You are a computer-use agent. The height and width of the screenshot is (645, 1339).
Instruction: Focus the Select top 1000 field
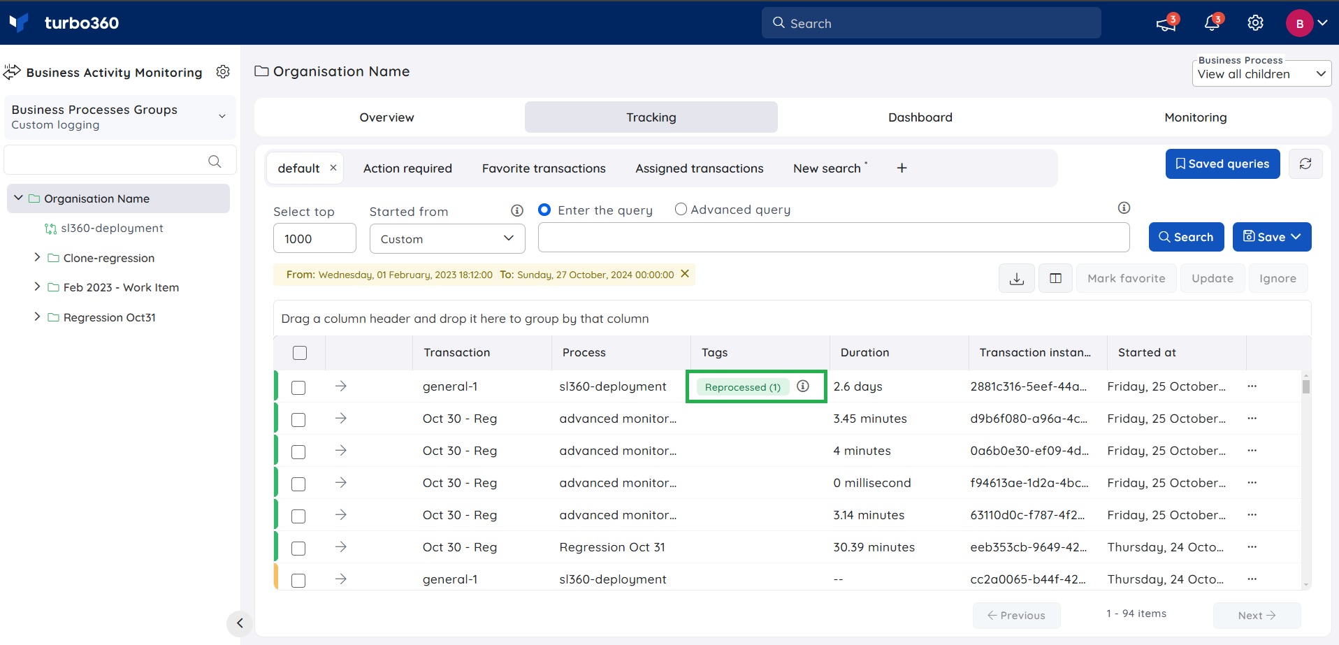coord(314,238)
